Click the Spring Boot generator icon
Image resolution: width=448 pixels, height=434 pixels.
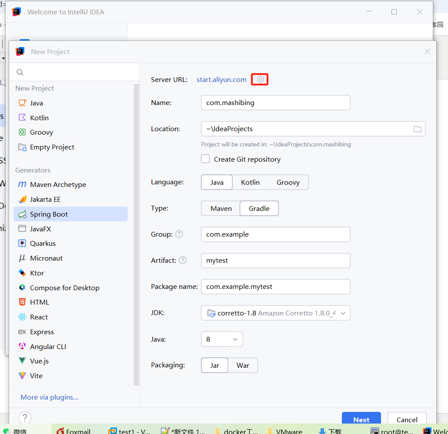coord(22,214)
